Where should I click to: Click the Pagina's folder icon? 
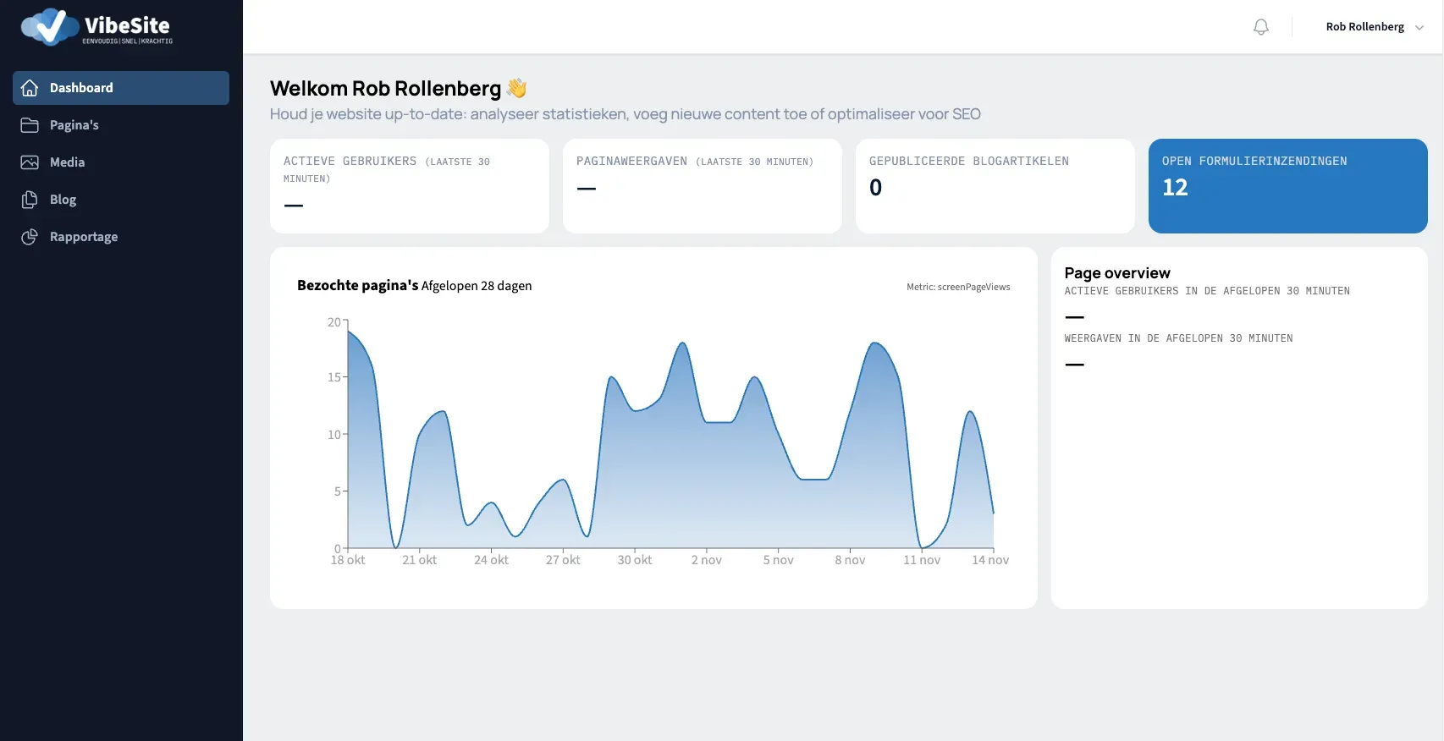[x=30, y=125]
